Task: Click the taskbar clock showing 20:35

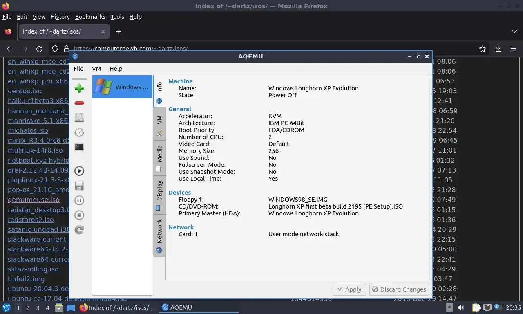Action: point(513,307)
